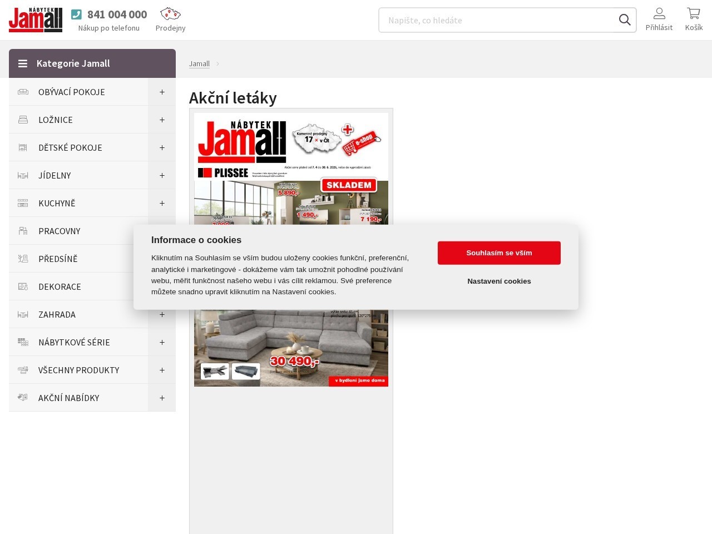Click the garden furniture icon for Zahrada
The image size is (712, 534).
coord(23,314)
